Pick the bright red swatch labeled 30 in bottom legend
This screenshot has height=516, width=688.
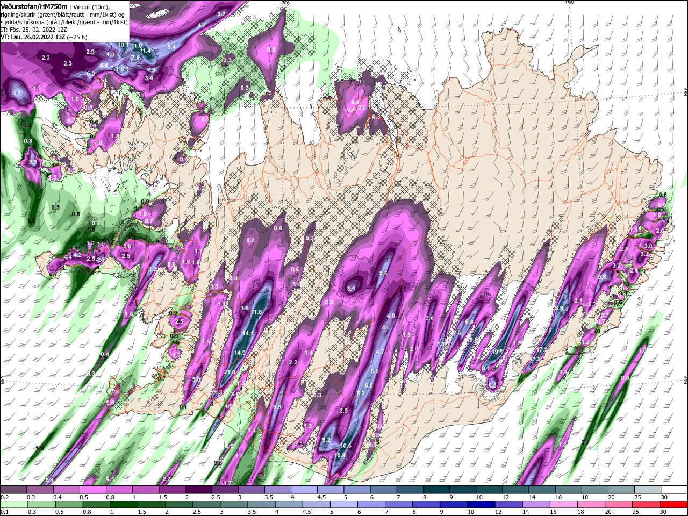click(675, 505)
